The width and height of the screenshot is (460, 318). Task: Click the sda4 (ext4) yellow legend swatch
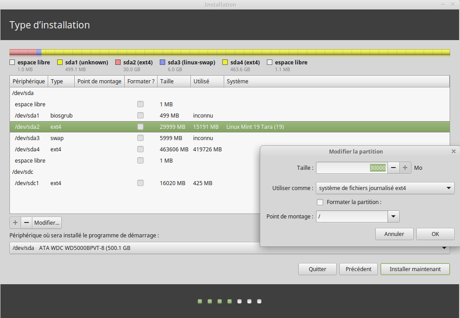coord(225,63)
